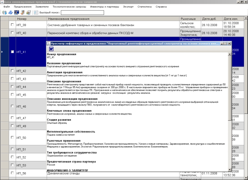
Task: Select the row marker of ИП_41
Action: tap(5, 52)
